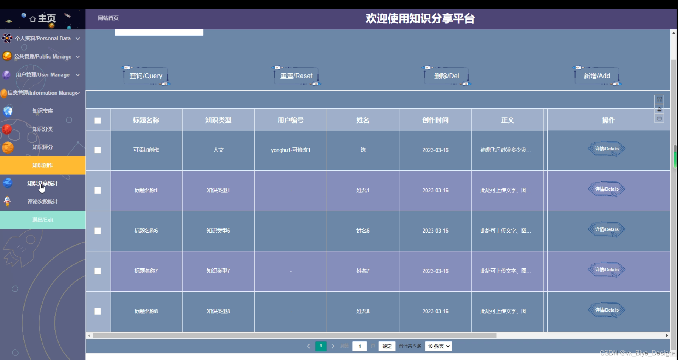678x360 pixels.
Task: Open Details for row 标题名称8
Action: (607, 310)
